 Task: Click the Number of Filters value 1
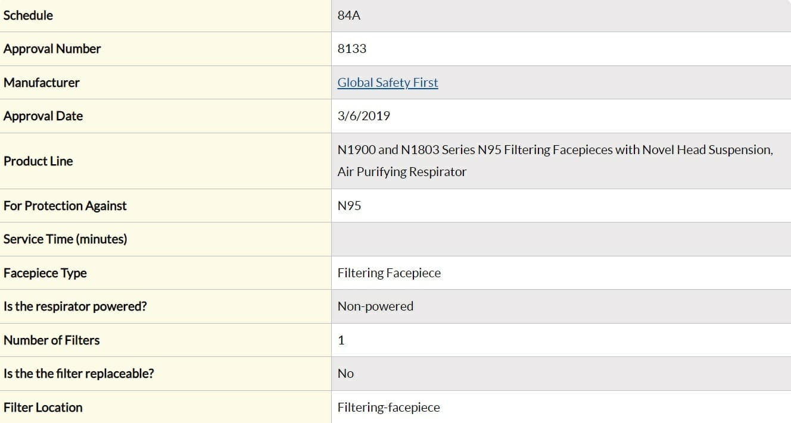point(341,340)
